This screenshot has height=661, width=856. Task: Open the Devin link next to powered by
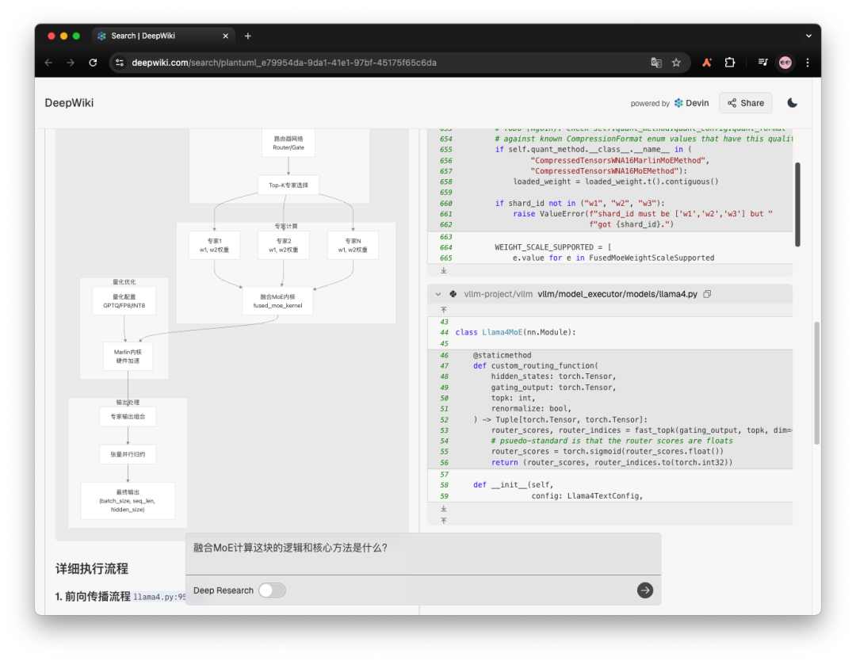pyautogui.click(x=691, y=103)
